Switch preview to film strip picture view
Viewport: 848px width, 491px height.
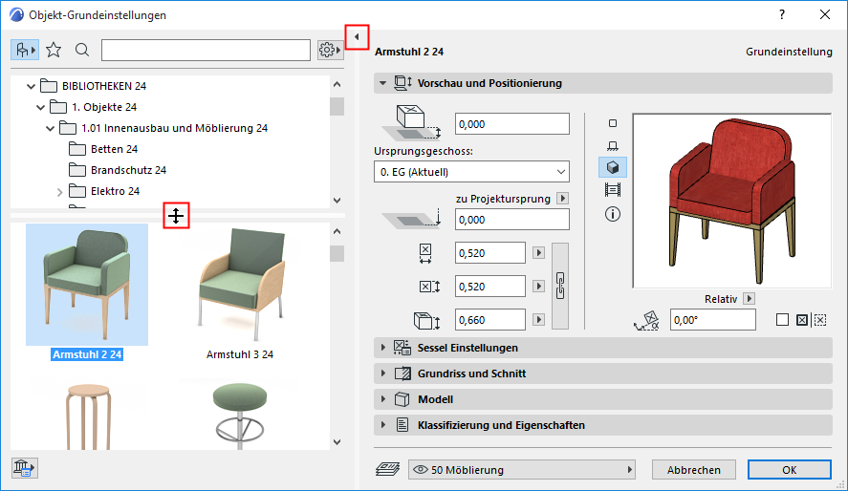pyautogui.click(x=613, y=189)
